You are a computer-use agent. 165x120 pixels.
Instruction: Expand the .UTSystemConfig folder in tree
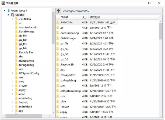(x=12, y=73)
